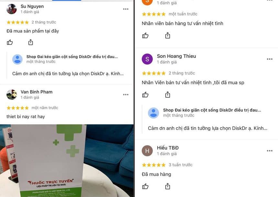Open Van Binh Pham's avatar

12,94
